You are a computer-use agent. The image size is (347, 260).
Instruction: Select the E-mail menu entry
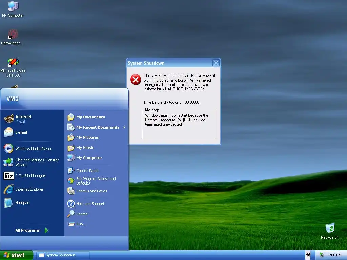click(32, 132)
